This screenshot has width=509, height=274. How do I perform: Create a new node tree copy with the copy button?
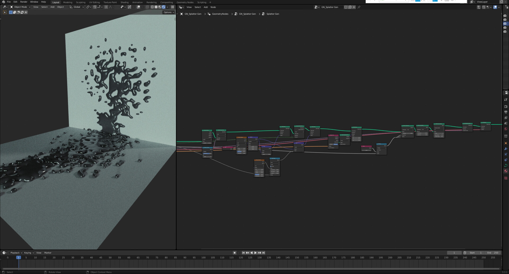pos(350,7)
